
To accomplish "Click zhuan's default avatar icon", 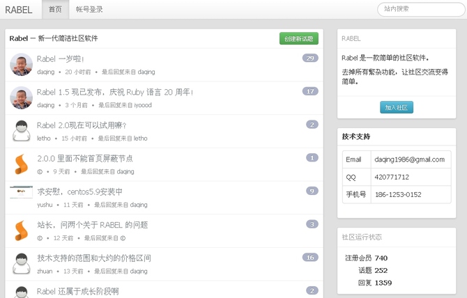I will 21,264.
